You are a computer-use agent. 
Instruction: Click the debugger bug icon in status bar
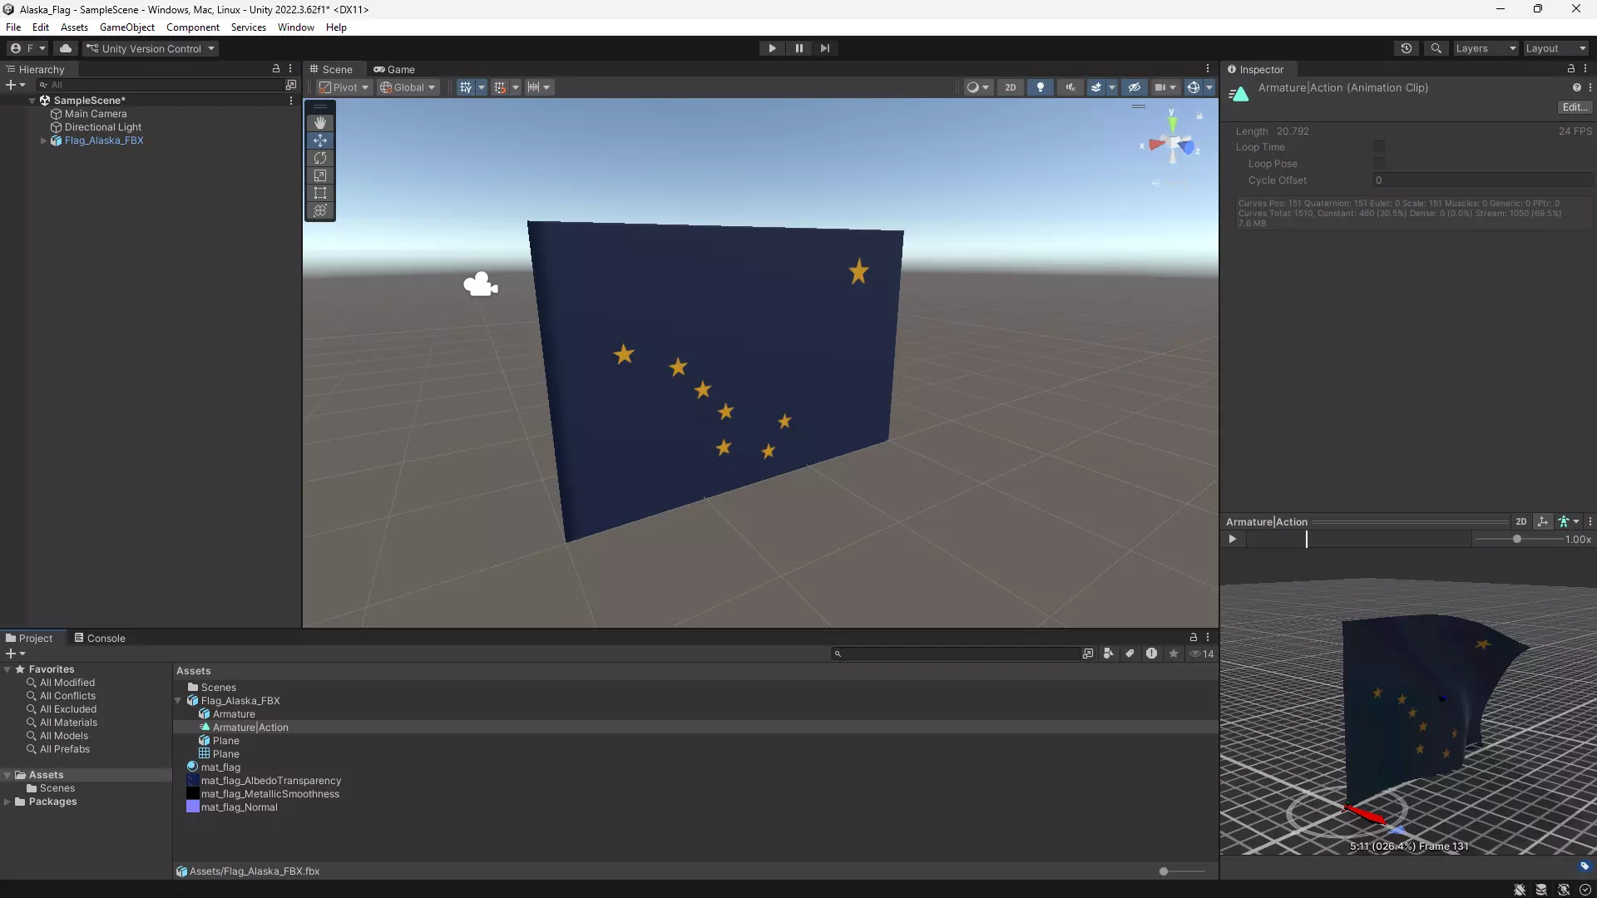(x=1520, y=890)
